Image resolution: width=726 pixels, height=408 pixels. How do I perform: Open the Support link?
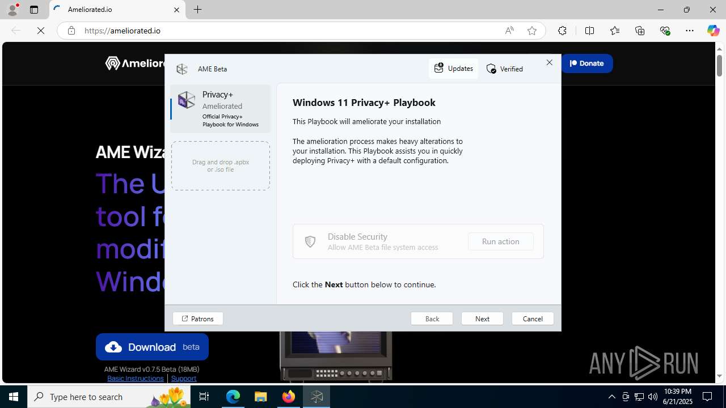pyautogui.click(x=184, y=378)
